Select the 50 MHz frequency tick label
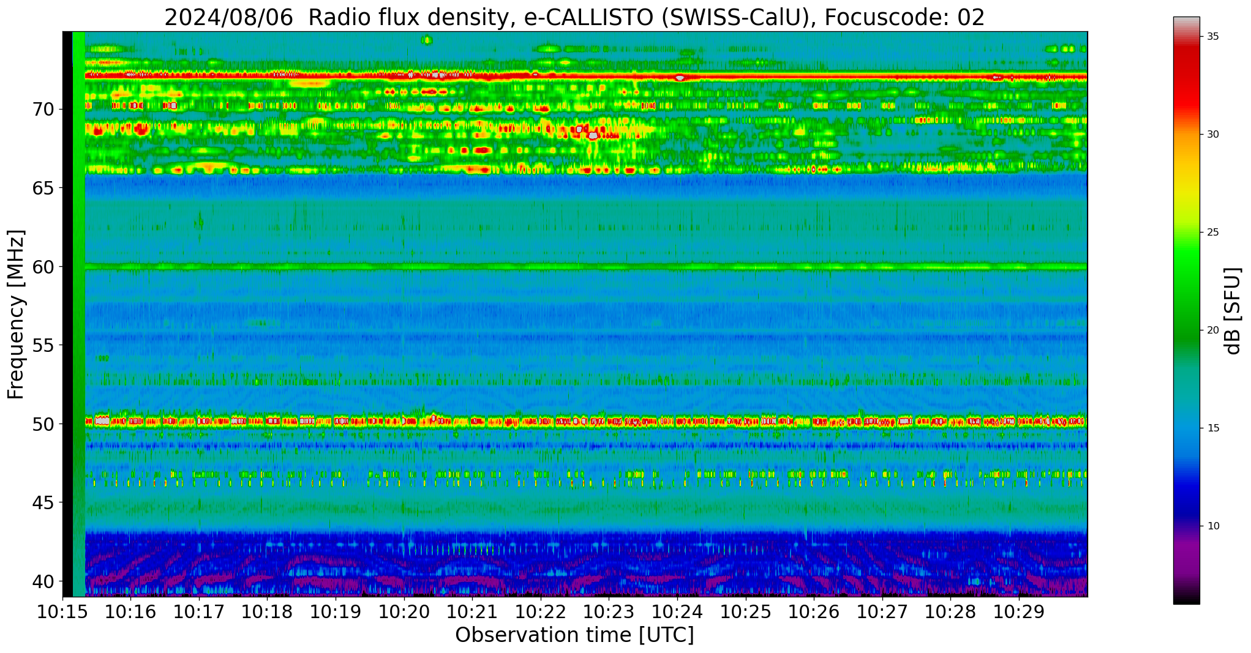 coord(43,424)
